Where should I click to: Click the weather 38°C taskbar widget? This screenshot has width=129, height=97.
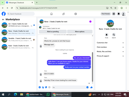coord(92,94)
